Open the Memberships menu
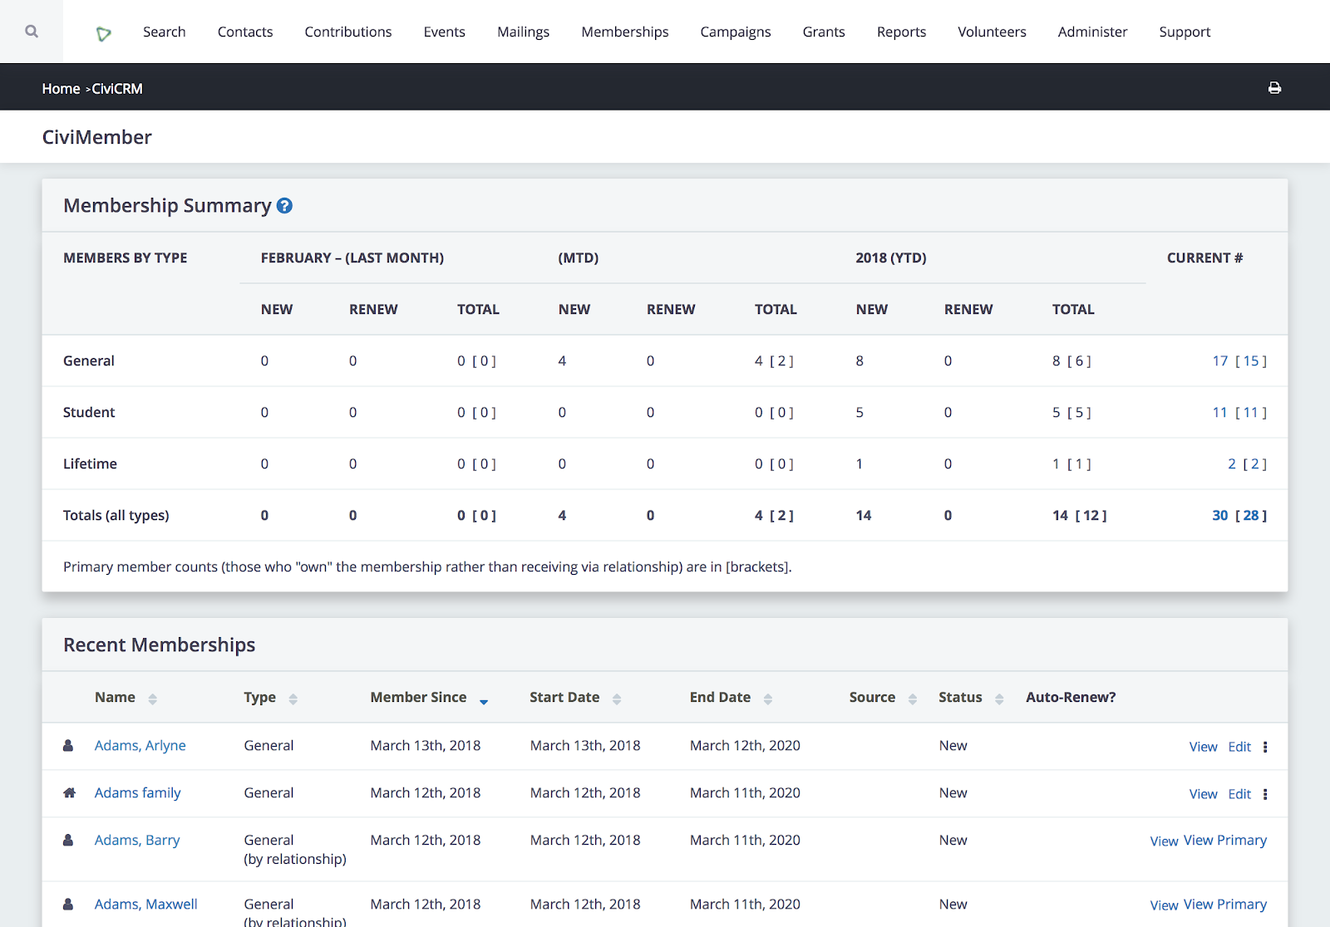This screenshot has height=927, width=1330. click(625, 32)
